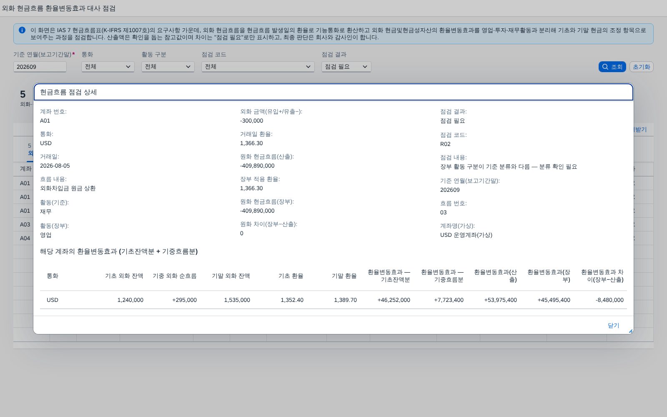The width and height of the screenshot is (667, 417).
Task: Click the dialog resize handle icon
Action: pos(630,331)
